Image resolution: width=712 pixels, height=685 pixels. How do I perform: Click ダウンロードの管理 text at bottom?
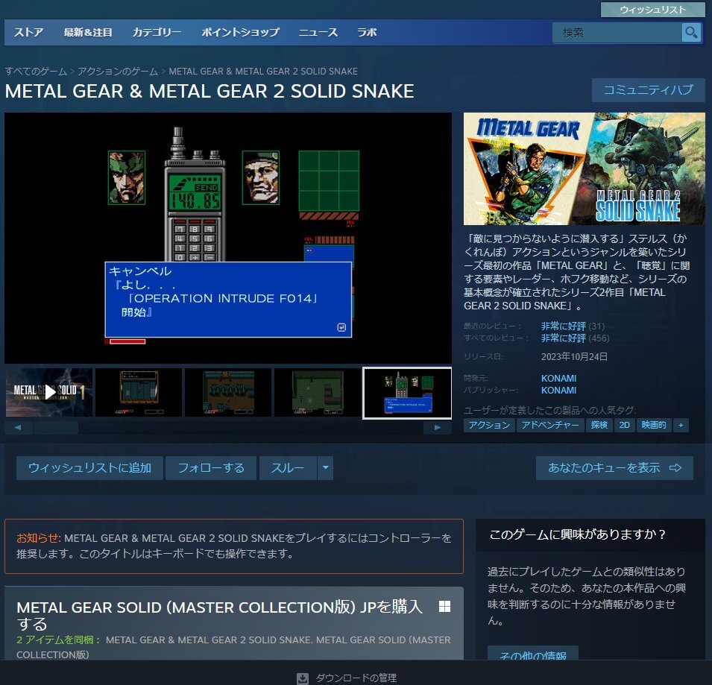(x=356, y=678)
